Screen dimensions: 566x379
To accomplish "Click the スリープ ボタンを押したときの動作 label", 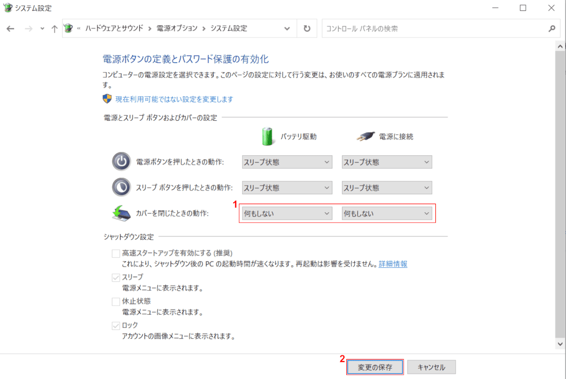I will [x=184, y=188].
